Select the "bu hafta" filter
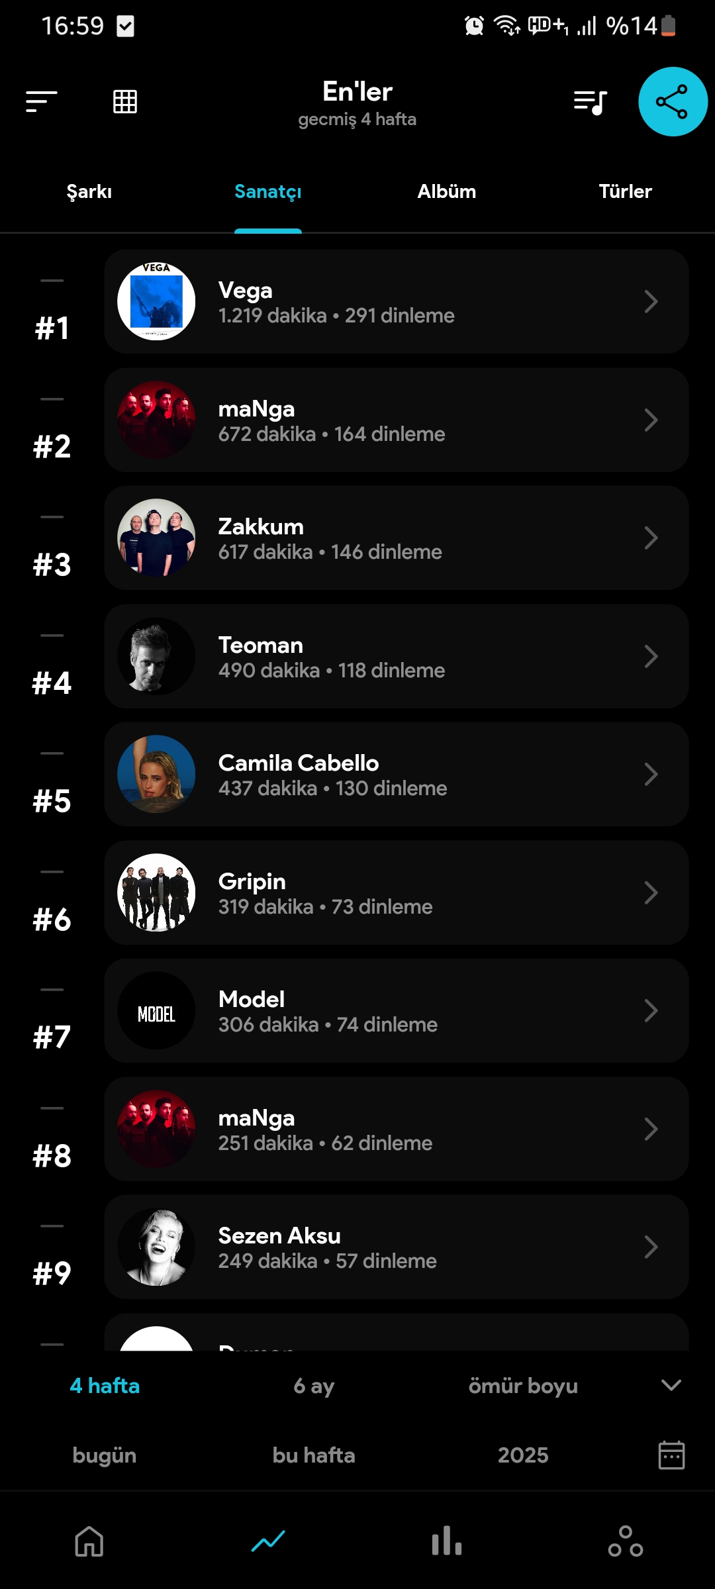715x1589 pixels. pyautogui.click(x=314, y=1455)
